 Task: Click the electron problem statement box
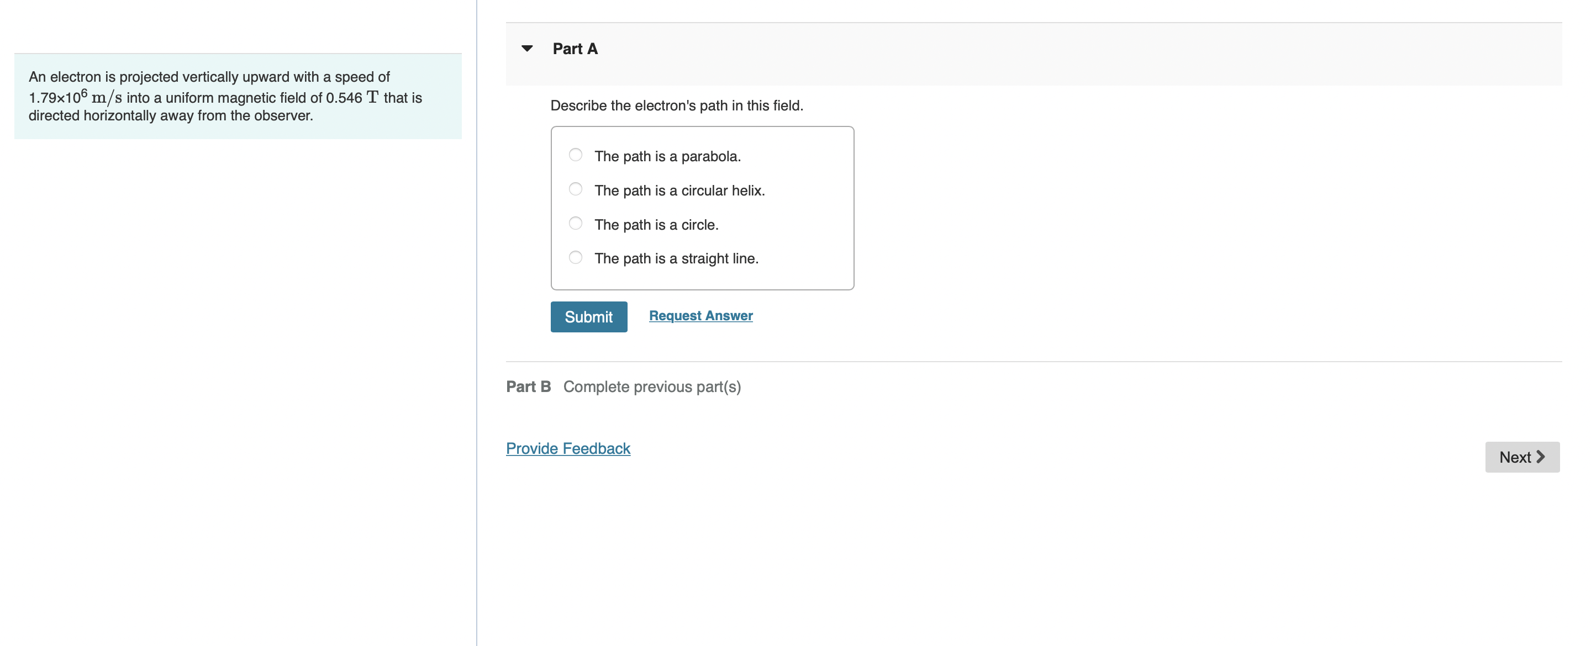[238, 96]
